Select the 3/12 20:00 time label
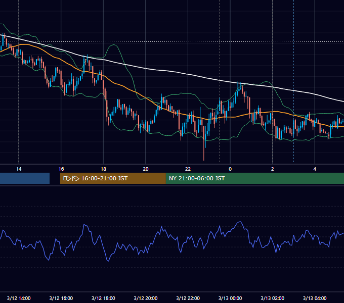Image resolution: width=344 pixels, height=303 pixels. 146,298
